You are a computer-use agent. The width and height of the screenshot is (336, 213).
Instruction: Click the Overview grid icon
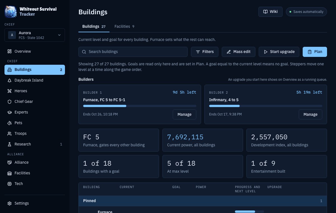pos(10,51)
